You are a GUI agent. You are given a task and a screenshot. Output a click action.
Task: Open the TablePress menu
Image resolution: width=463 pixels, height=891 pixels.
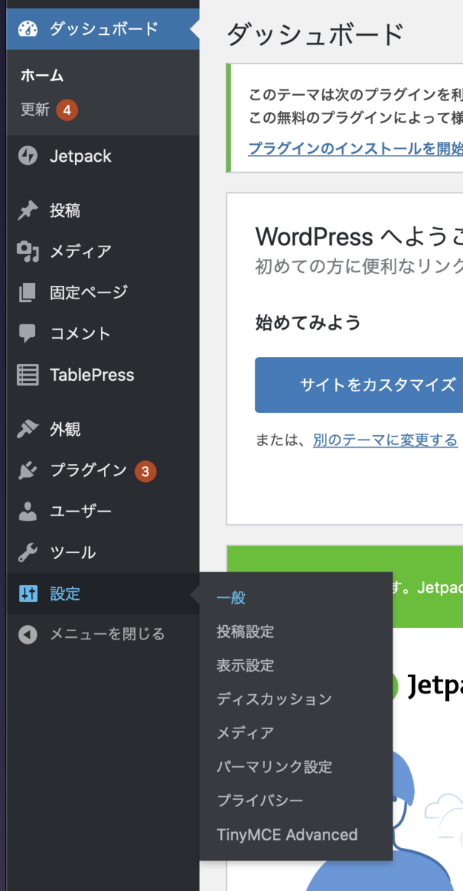103,375
